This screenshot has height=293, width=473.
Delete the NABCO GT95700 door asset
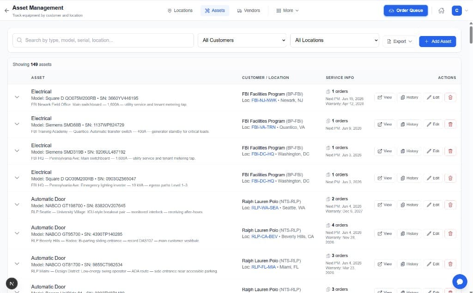450,233
